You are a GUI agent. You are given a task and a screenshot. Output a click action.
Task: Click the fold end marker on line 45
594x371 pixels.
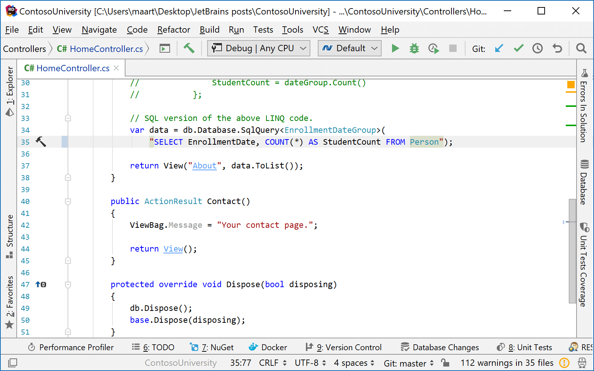point(68,261)
